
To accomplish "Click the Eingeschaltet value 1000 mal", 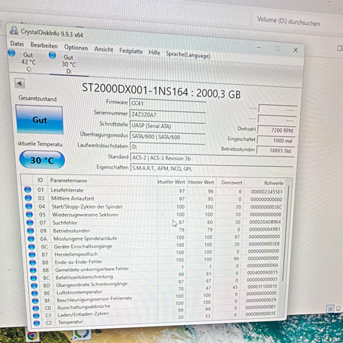I will click(276, 140).
